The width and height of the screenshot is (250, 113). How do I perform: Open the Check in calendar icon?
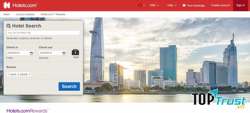coord(32,53)
